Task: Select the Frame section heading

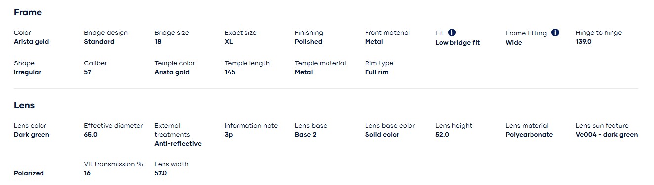Action: 28,12
